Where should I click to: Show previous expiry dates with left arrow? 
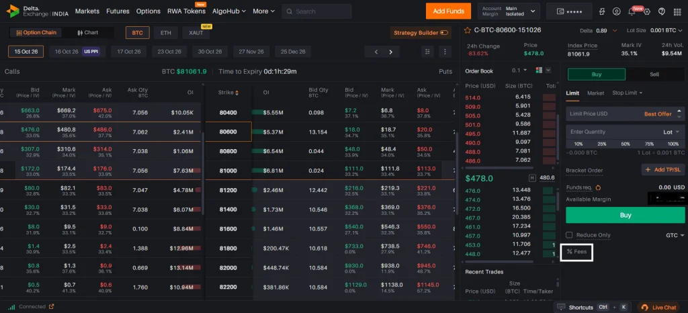[376, 52]
